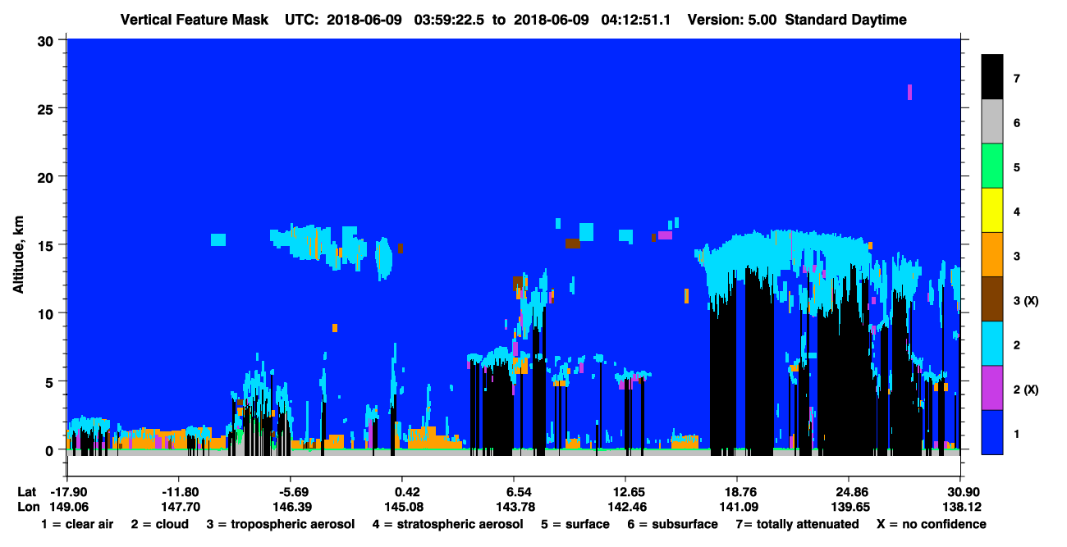Image resolution: width=1067 pixels, height=547 pixels.
Task: Click the latitude value -17.90
Action: [x=68, y=492]
